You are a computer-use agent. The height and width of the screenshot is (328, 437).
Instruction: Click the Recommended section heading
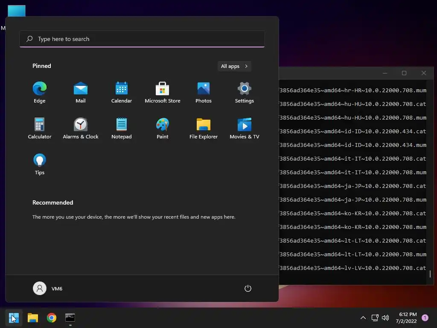pyautogui.click(x=52, y=202)
